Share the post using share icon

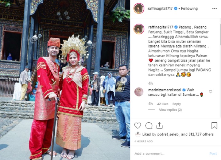tap(159, 125)
